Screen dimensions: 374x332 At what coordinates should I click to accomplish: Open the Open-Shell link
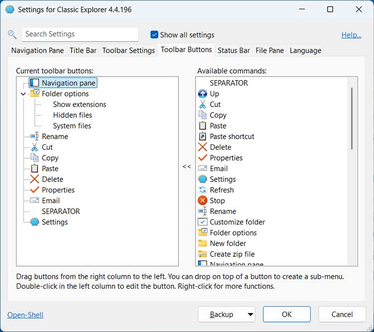tap(25, 315)
